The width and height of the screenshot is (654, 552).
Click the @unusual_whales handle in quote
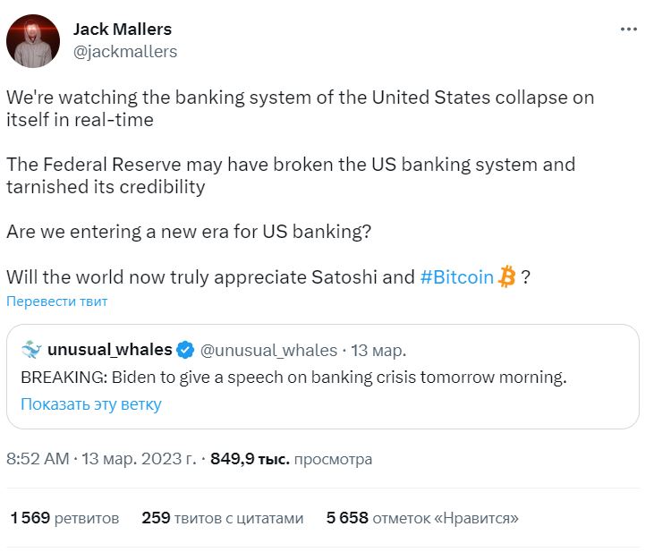click(x=268, y=351)
